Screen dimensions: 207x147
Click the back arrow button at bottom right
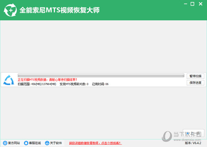pos(194,133)
